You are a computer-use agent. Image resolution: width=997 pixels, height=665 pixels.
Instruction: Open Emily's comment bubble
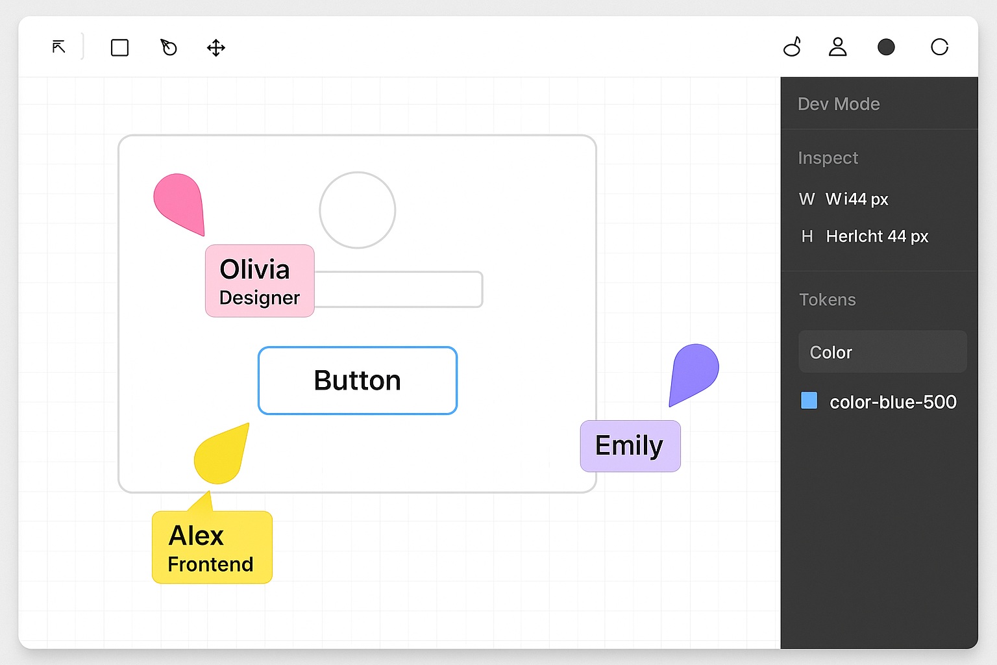coord(629,446)
